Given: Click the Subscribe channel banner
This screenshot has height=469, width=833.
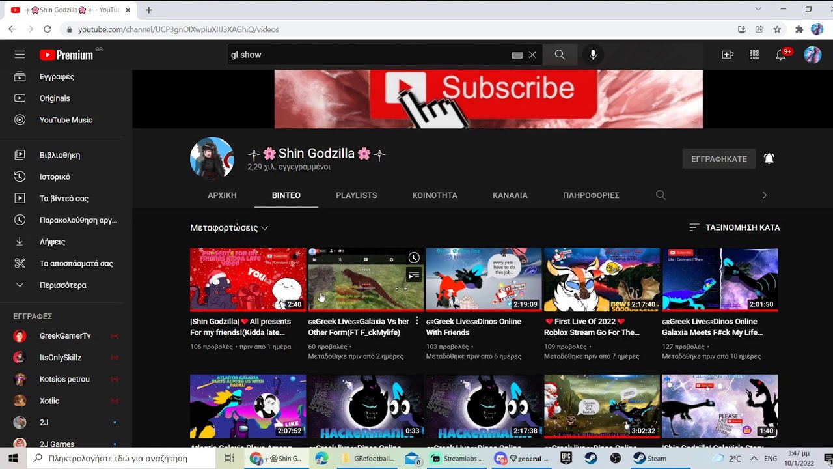Looking at the screenshot, I should (488, 99).
